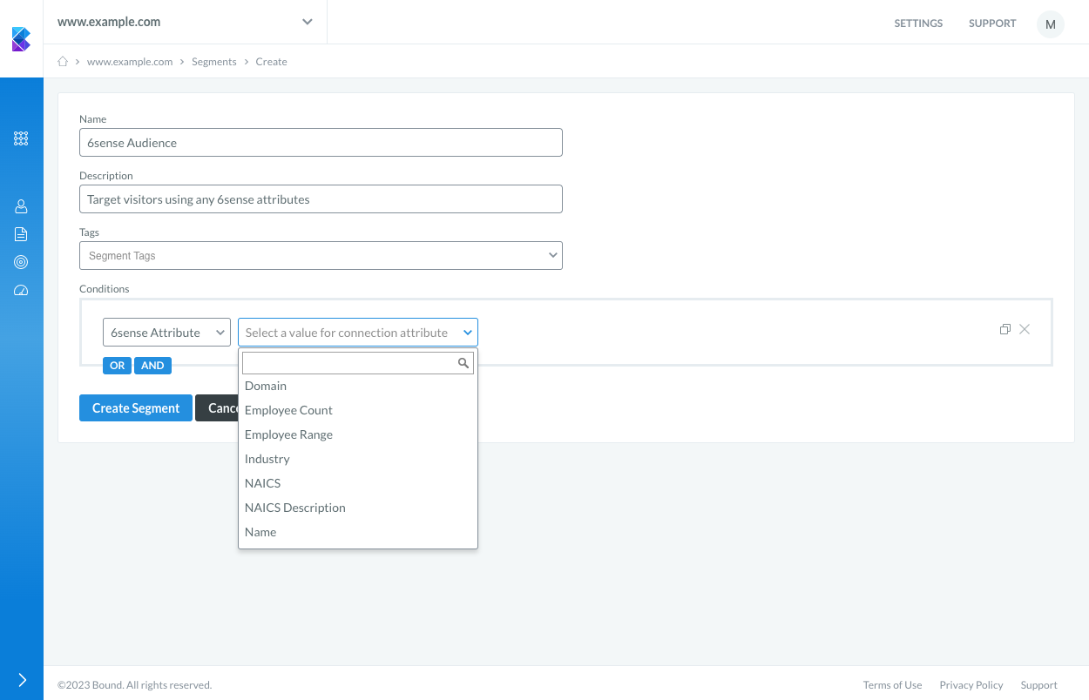This screenshot has width=1089, height=700.
Task: Click the Bound logo icon
Action: tap(21, 39)
